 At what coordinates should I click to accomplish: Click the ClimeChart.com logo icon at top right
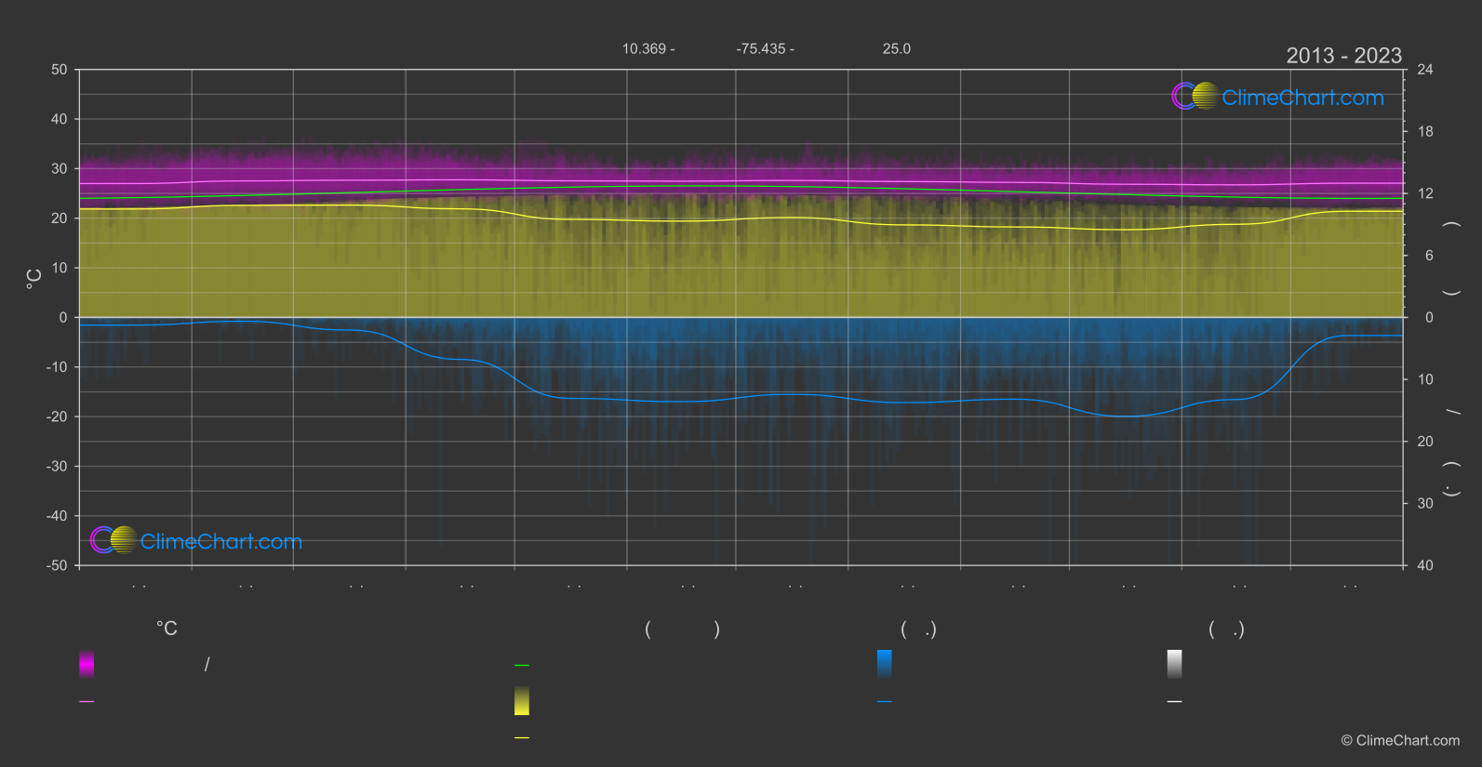[1195, 96]
